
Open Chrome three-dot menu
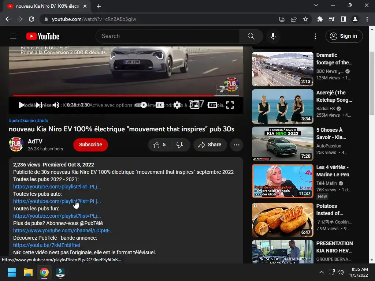[x=367, y=19]
